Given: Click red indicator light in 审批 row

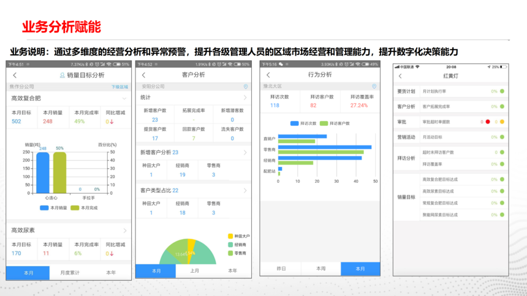Looking at the screenshot, I should pos(488,122).
